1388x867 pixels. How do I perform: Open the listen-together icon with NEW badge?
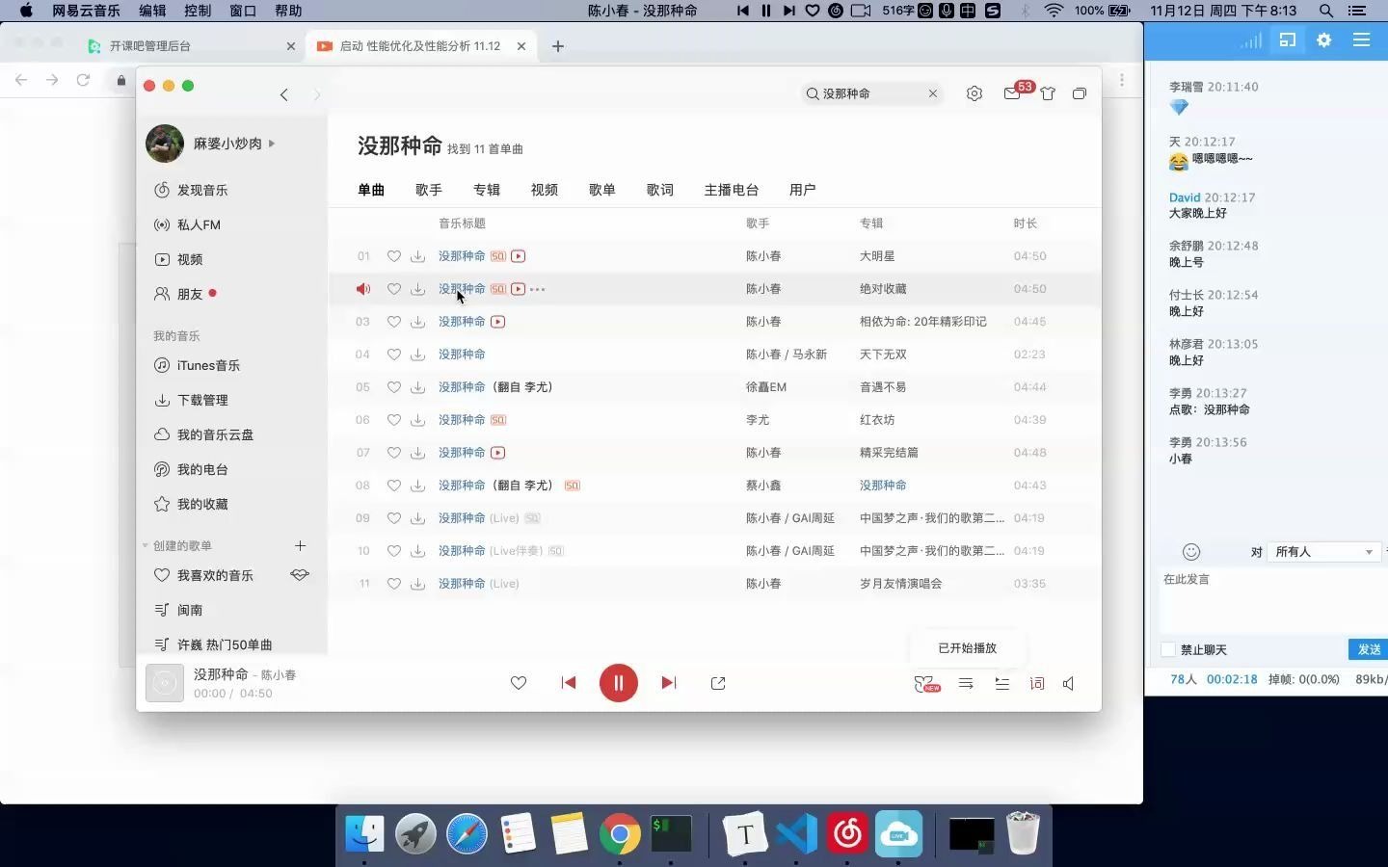925,684
